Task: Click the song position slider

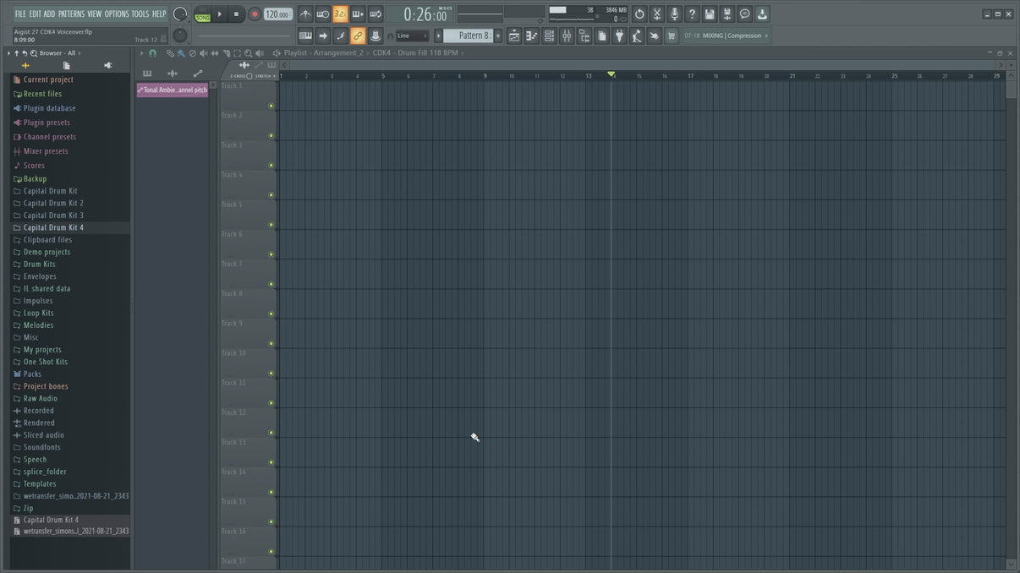Action: 243,35
